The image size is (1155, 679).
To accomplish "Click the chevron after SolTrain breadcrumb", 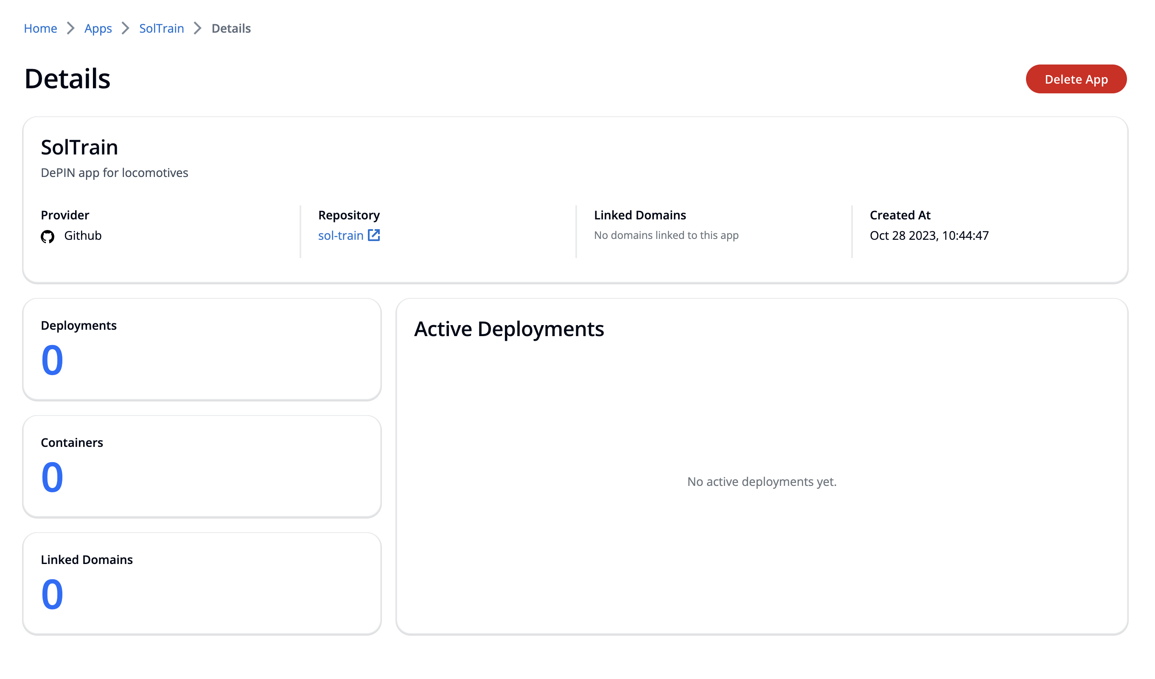I will point(198,28).
